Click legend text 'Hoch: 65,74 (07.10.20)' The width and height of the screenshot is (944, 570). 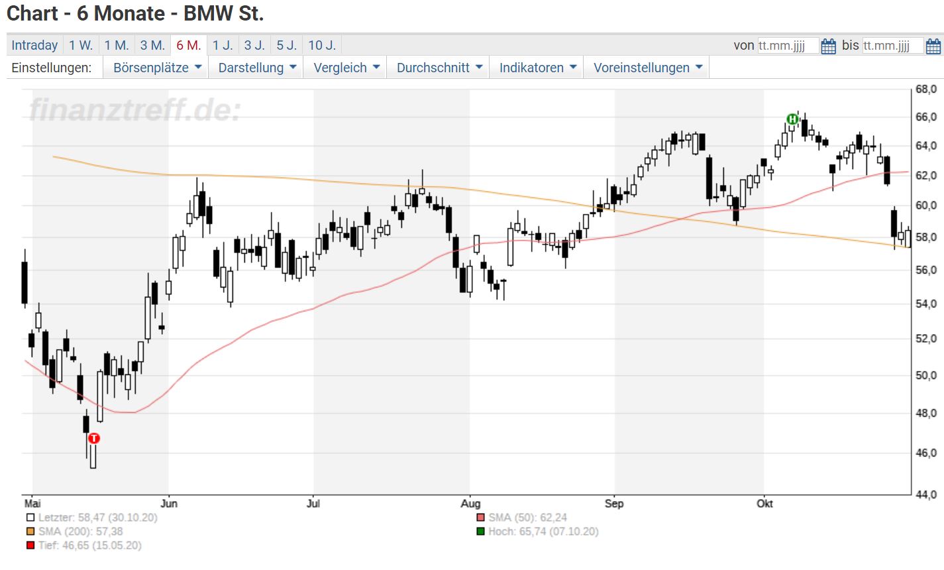[544, 532]
